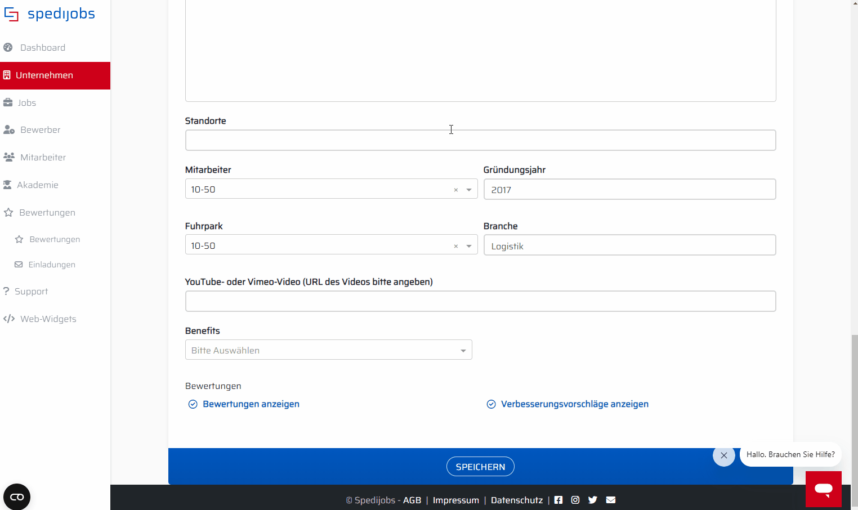Clear the Mitarbeiter selection
Image resolution: width=858 pixels, height=510 pixels.
456,190
